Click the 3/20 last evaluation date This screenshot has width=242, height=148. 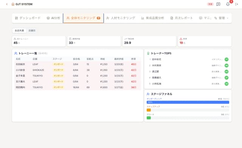(119, 64)
